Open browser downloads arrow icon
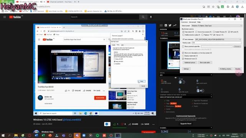Viewport: 246px width, 138px height. click(243, 7)
